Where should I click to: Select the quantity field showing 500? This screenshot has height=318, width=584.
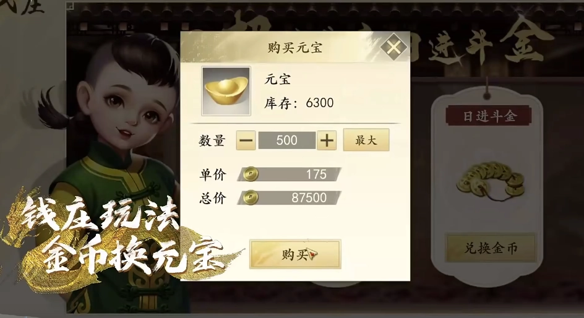287,140
